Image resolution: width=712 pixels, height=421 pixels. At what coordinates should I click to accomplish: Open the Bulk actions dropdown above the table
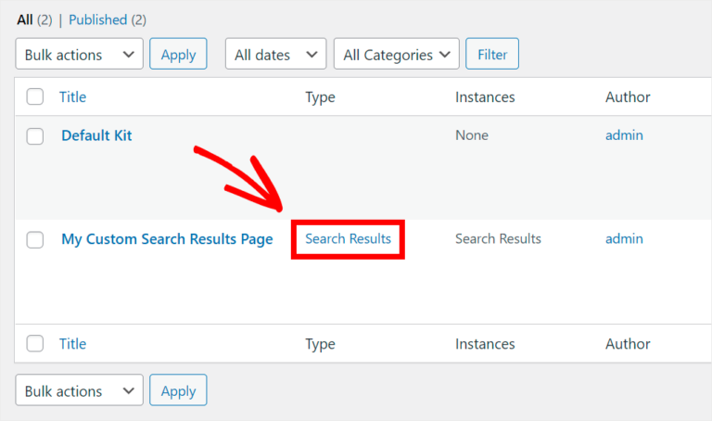point(80,55)
